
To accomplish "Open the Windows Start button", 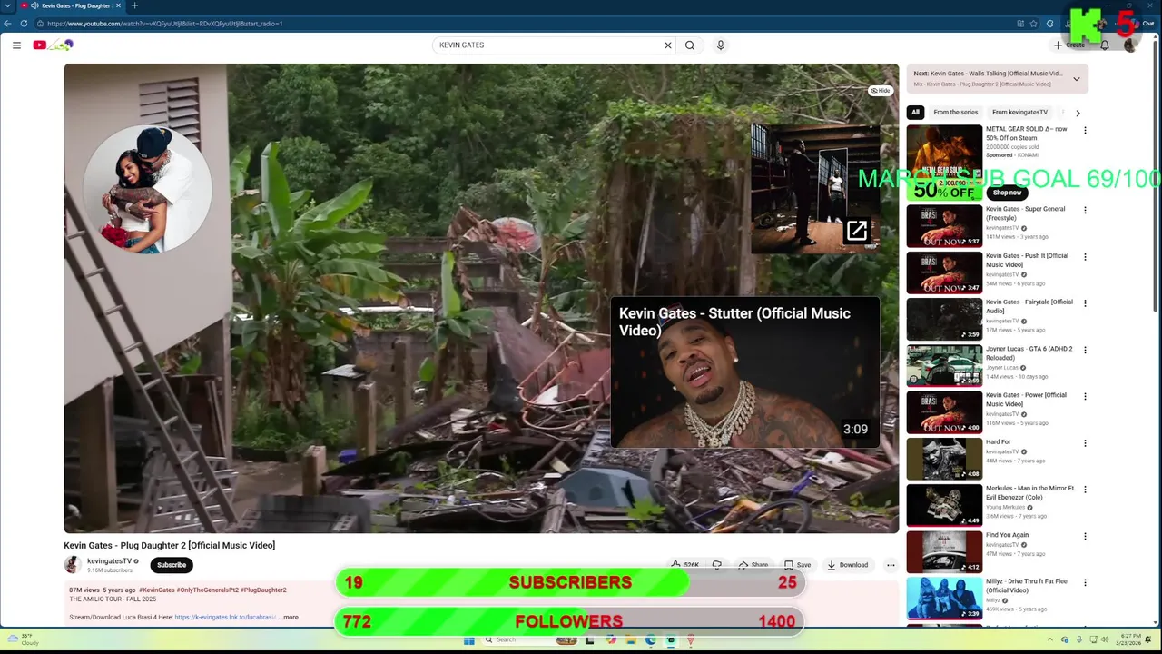I will (469, 639).
